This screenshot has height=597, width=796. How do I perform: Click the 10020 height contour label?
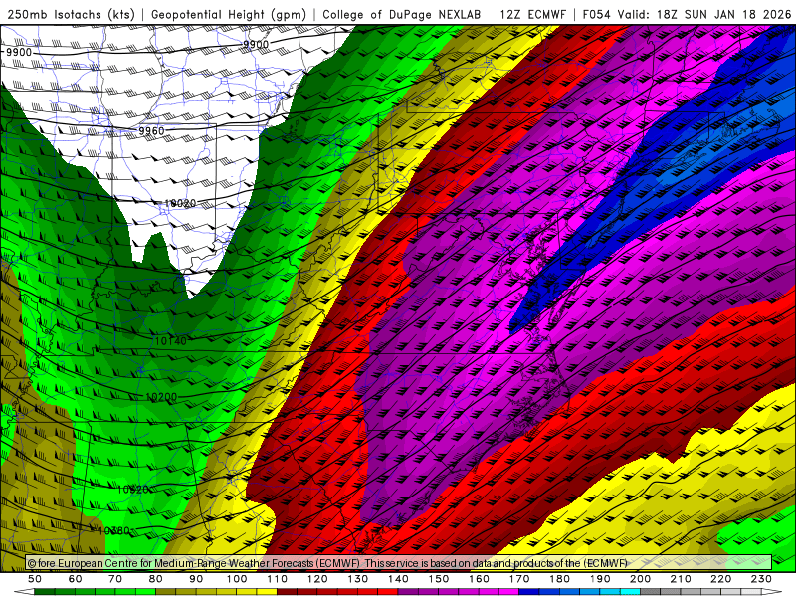(x=180, y=204)
